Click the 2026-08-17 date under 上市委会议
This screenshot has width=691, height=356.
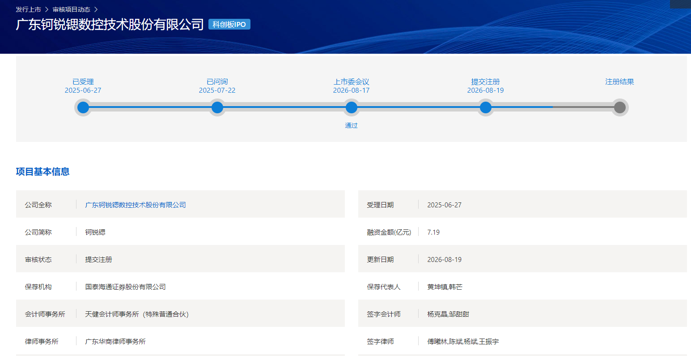(x=352, y=90)
